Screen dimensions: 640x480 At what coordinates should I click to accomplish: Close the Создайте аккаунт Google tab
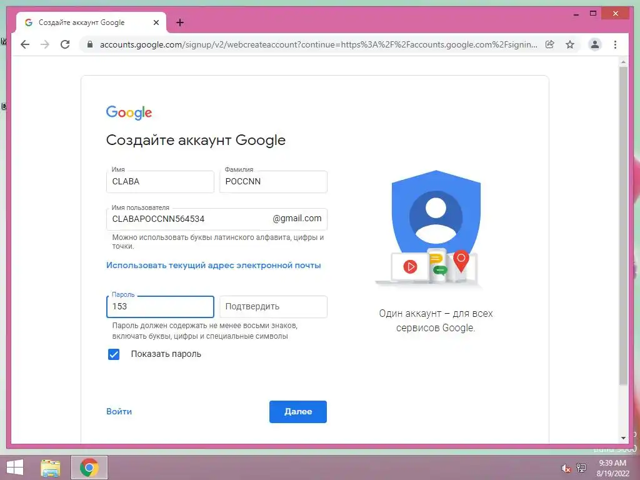156,22
